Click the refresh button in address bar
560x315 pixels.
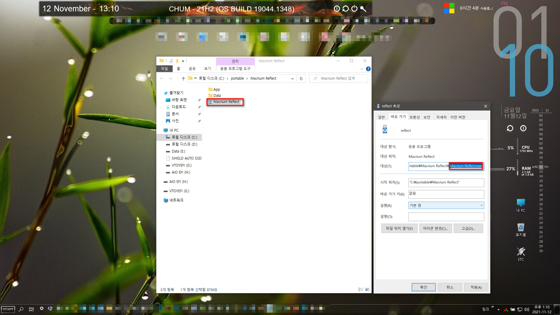[301, 78]
